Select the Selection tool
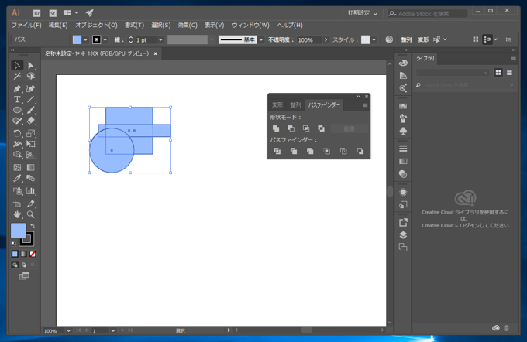527x342 pixels. (17, 65)
